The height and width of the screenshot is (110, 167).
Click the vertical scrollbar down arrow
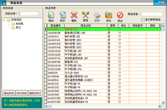[163, 103]
